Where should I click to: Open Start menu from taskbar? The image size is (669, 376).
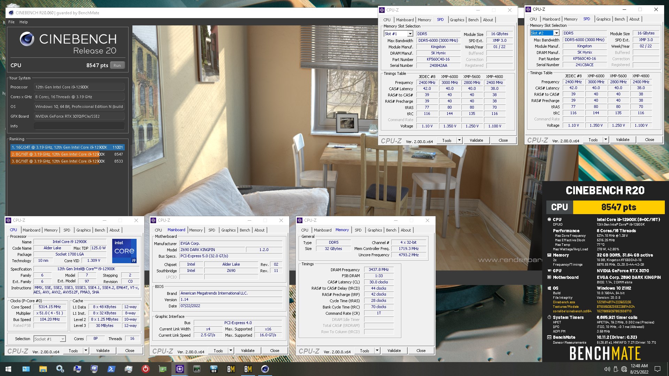pos(8,369)
